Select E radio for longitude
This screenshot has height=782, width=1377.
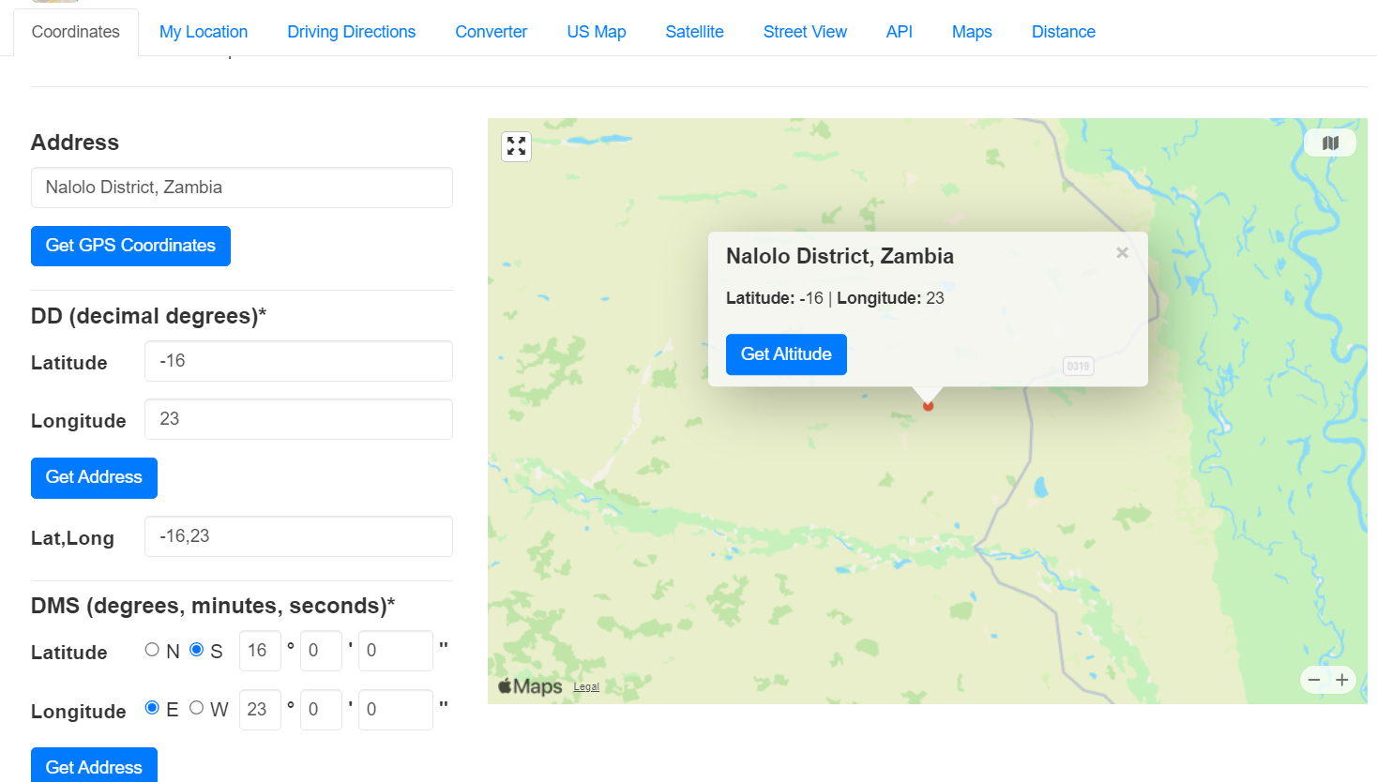click(152, 708)
